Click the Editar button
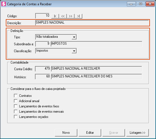 [90, 133]
